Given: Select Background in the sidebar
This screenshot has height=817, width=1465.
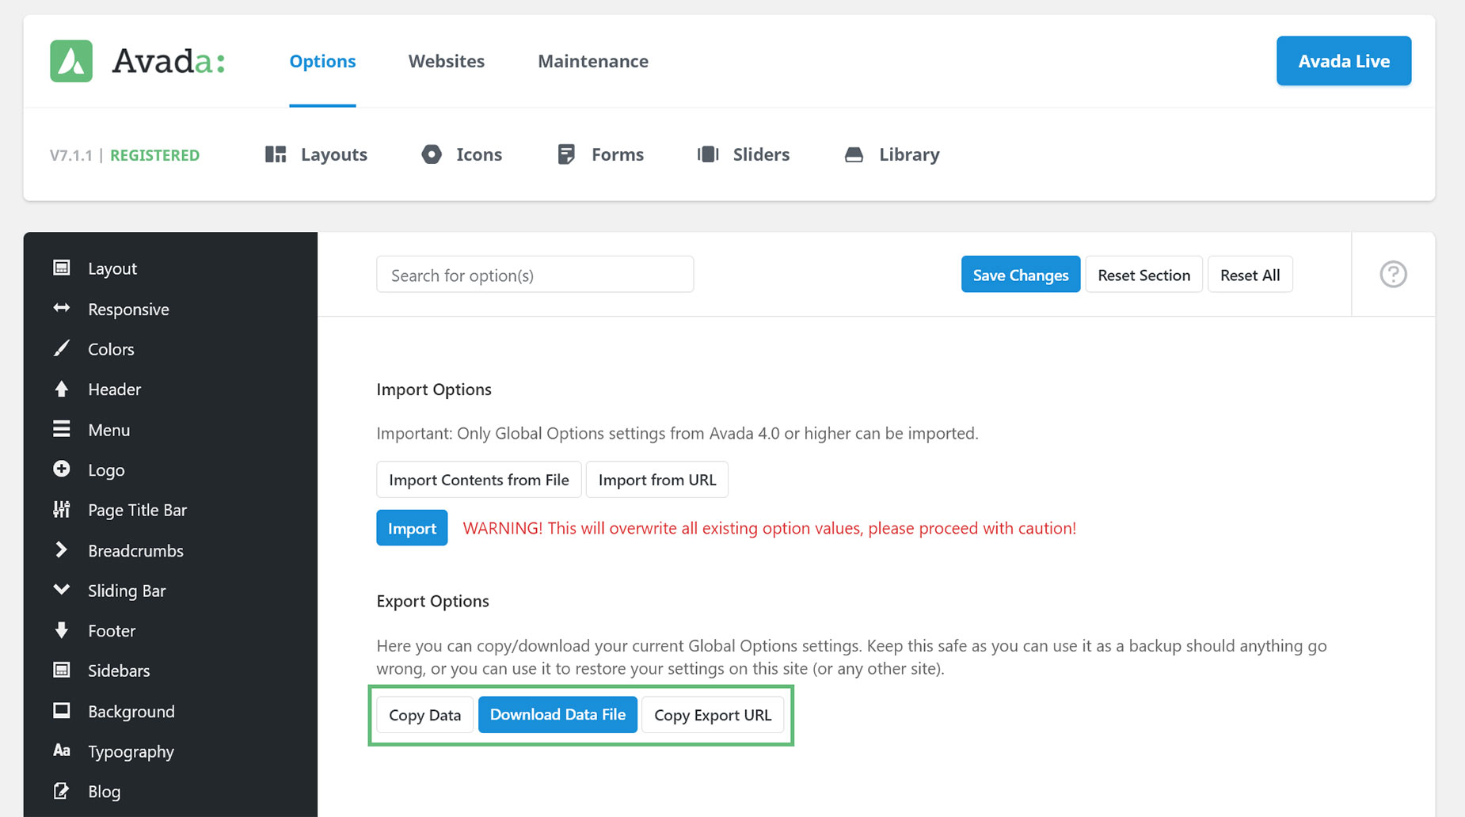Looking at the screenshot, I should pos(131,712).
